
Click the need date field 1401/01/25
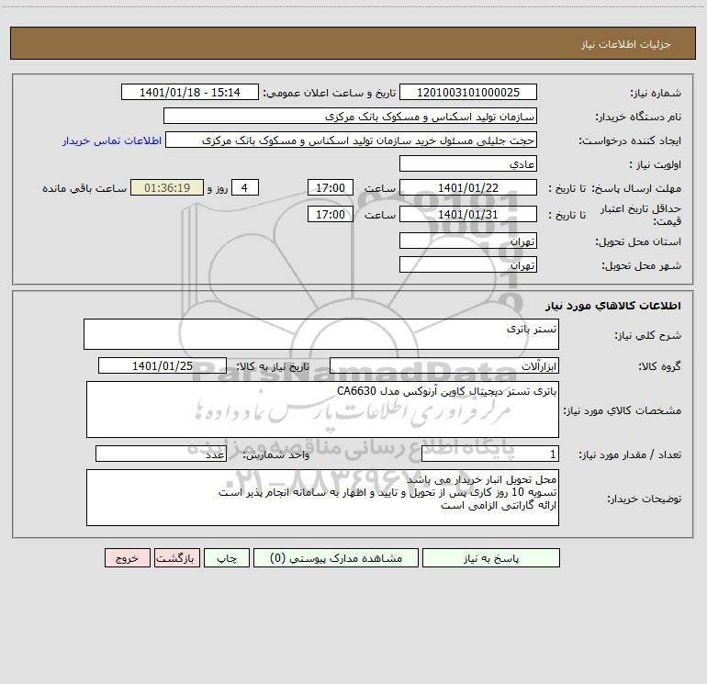click(163, 365)
